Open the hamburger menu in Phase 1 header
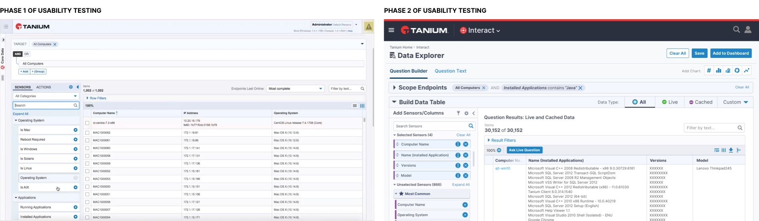This screenshot has width=759, height=221. coord(6,27)
